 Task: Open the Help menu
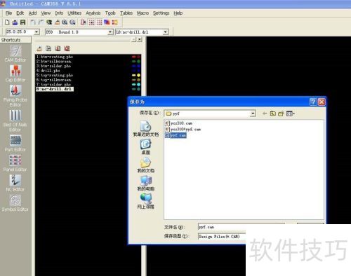(x=178, y=13)
